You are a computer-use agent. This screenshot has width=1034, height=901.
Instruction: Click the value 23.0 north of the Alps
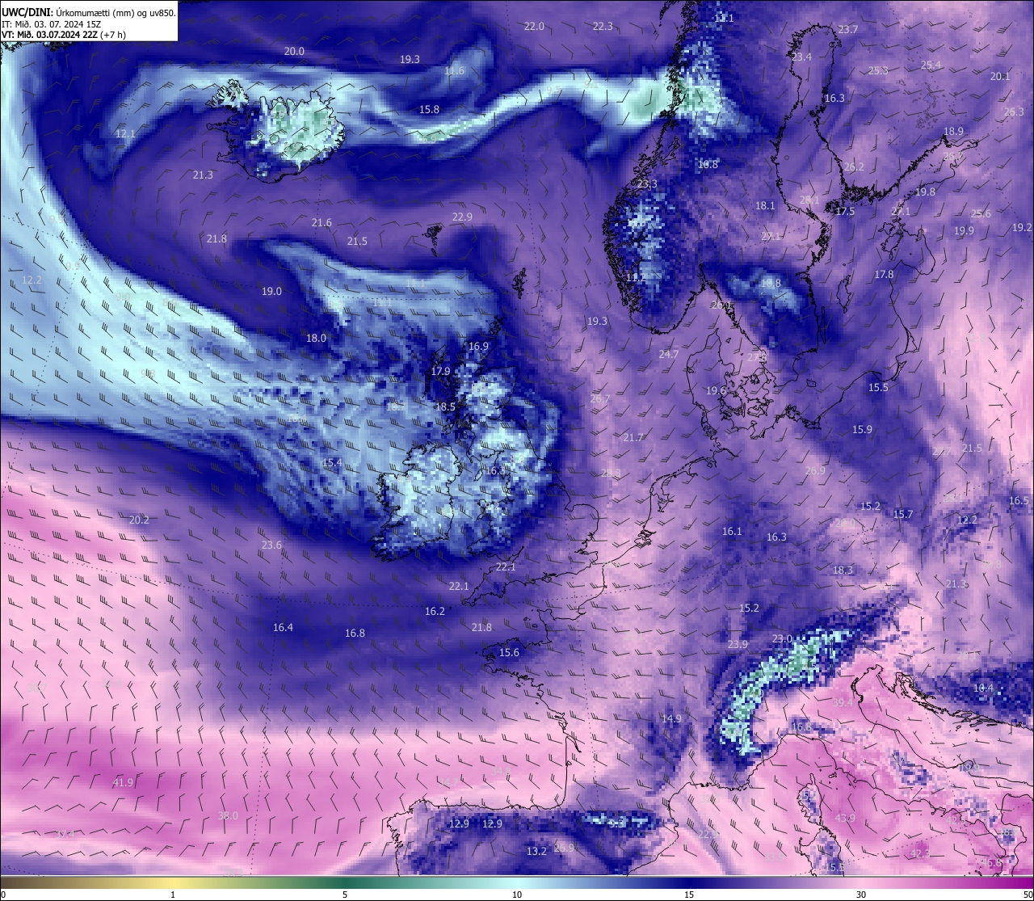coord(782,638)
